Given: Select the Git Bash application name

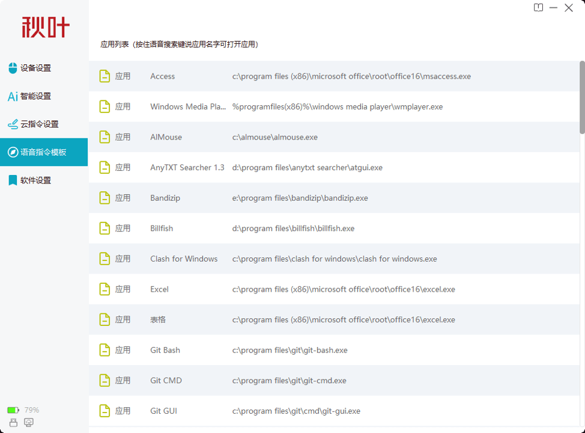Looking at the screenshot, I should (165, 350).
